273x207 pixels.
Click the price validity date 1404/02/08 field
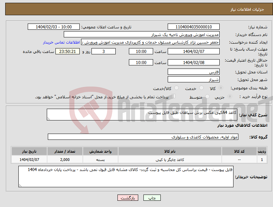click(x=193, y=62)
